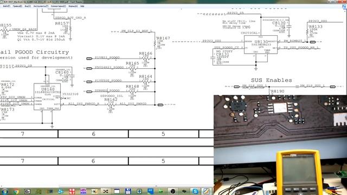Open the floppy disk taskbar icon

[128, 191]
